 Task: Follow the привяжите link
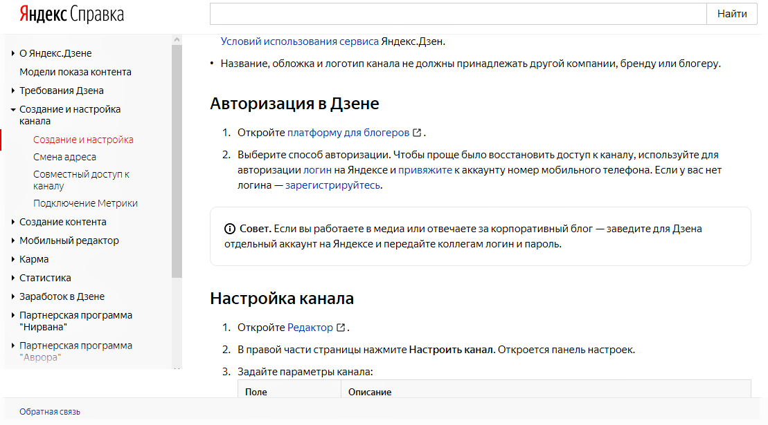[x=425, y=170]
